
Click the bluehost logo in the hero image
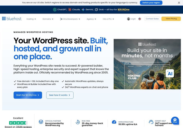click(147, 44)
